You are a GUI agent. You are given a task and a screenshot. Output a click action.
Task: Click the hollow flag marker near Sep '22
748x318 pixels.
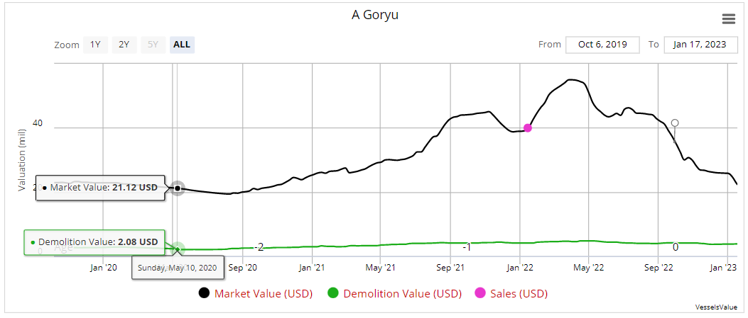(675, 123)
